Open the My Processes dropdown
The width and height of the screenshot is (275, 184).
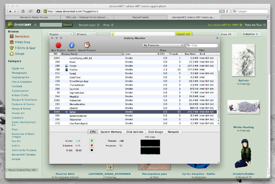[163, 45]
